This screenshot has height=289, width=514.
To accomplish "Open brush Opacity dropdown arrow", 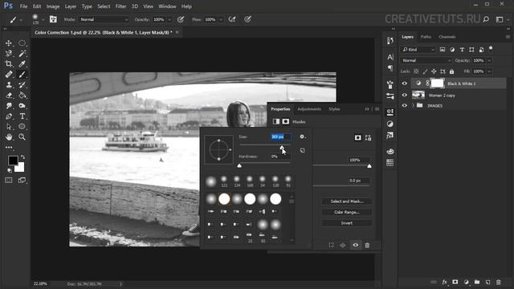I will click(169, 19).
